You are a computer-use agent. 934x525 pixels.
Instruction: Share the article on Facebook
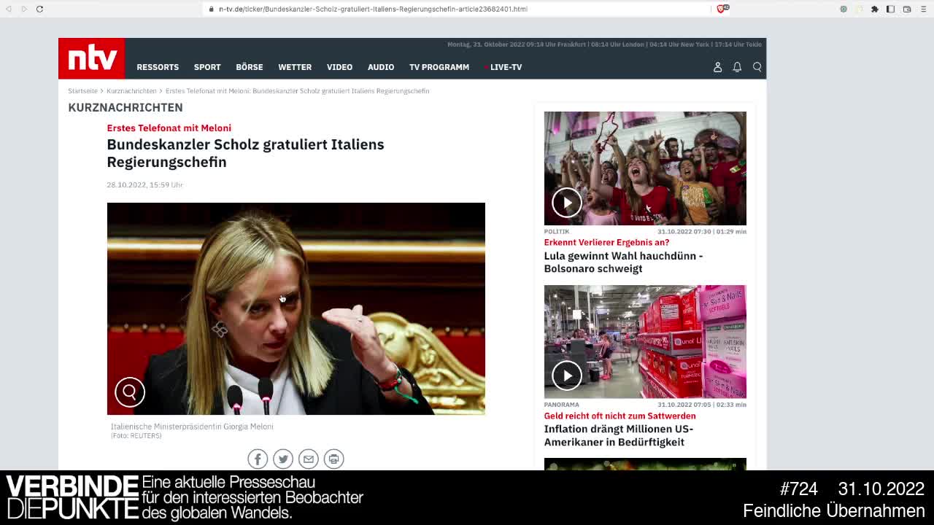[258, 459]
